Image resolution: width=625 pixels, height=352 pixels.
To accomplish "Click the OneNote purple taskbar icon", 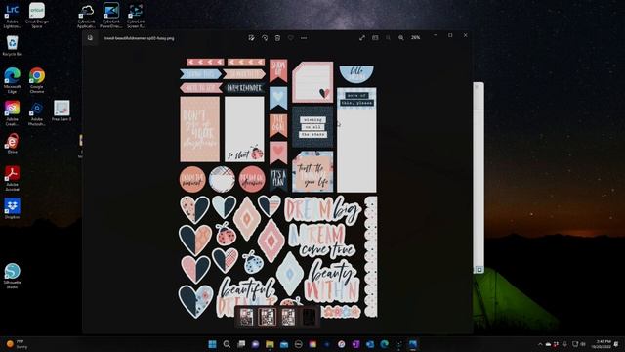I will click(355, 344).
